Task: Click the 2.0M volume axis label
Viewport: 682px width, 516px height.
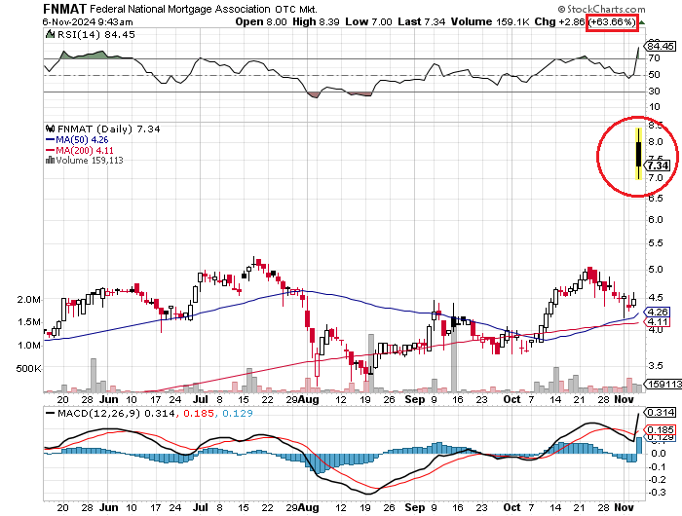Action: point(28,300)
